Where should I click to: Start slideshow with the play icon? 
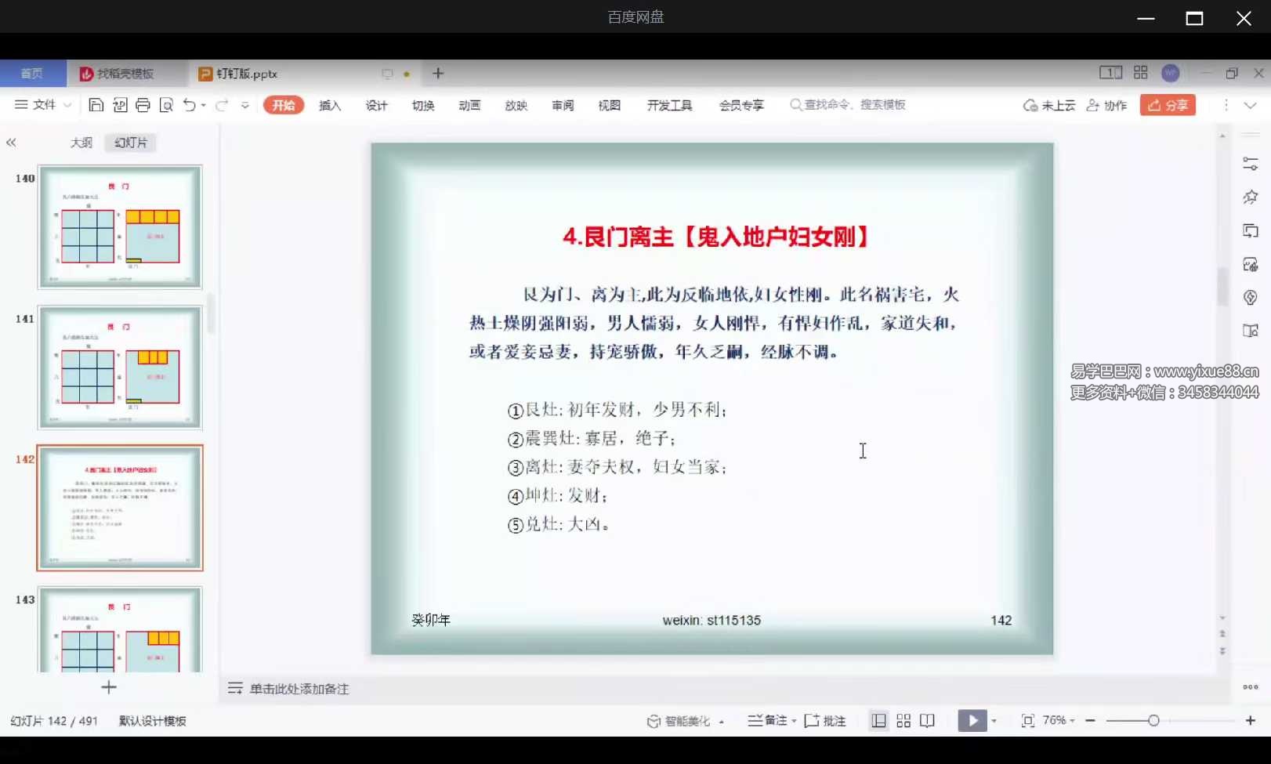click(972, 720)
